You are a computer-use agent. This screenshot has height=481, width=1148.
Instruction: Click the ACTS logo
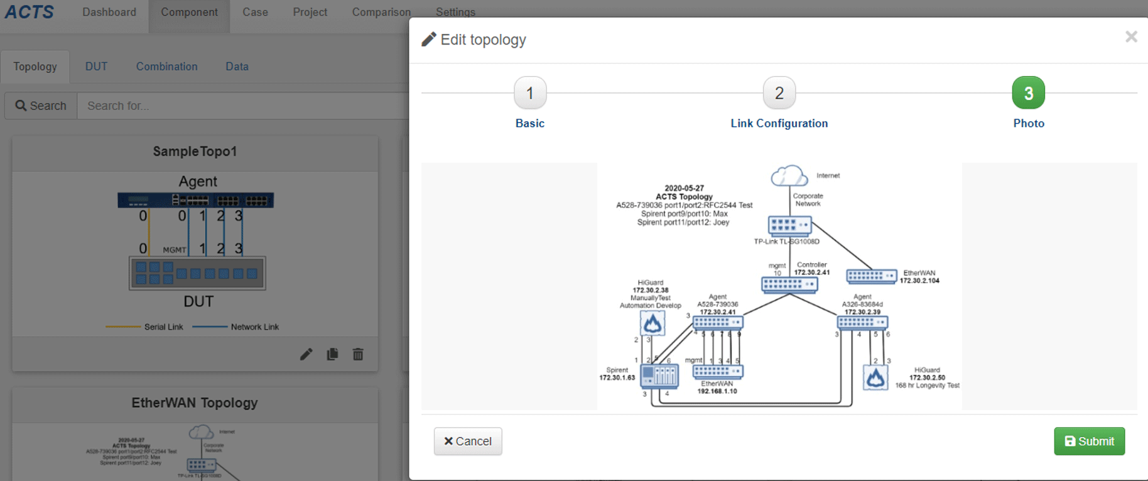coord(29,12)
